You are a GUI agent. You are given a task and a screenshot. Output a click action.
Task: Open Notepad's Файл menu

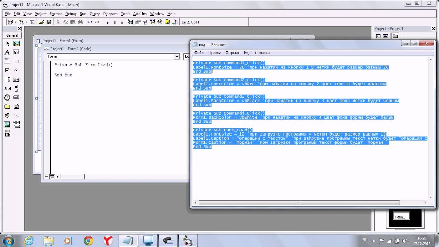(199, 53)
